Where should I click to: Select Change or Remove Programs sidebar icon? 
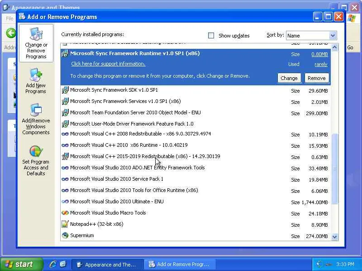point(36,43)
